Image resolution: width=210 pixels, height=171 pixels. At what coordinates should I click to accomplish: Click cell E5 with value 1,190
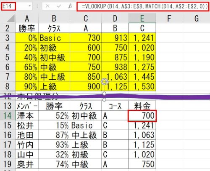tap(142, 57)
